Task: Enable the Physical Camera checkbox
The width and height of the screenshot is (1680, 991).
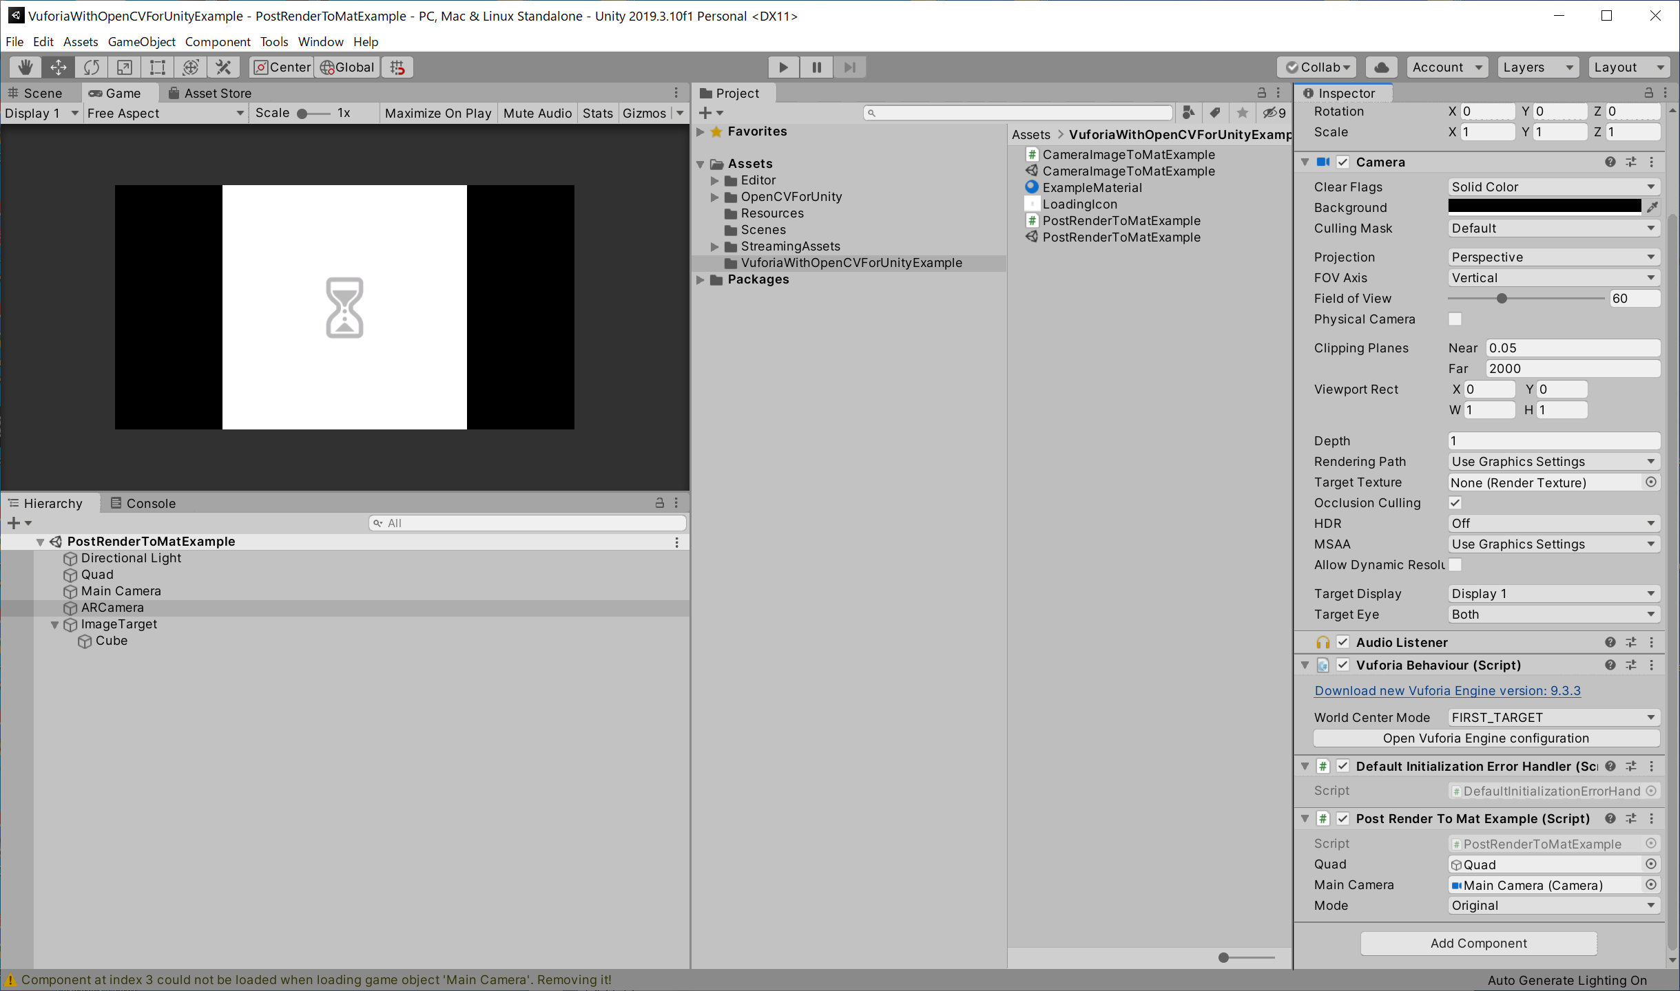Action: pos(1455,319)
